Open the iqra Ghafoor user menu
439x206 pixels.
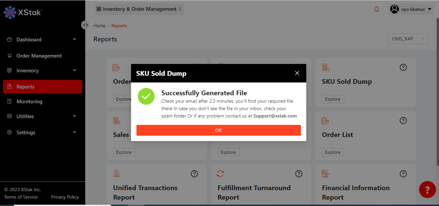411,9
